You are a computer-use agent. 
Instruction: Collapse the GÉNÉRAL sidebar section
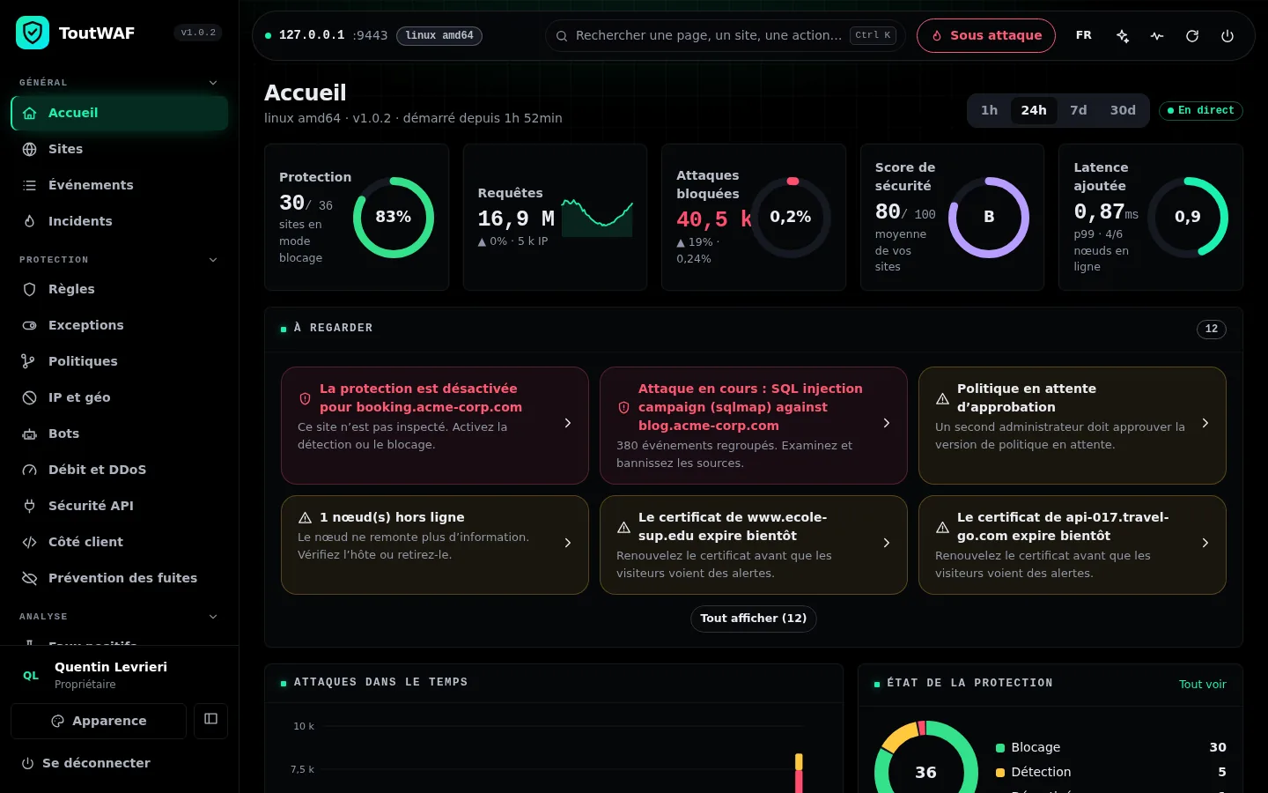pyautogui.click(x=213, y=83)
